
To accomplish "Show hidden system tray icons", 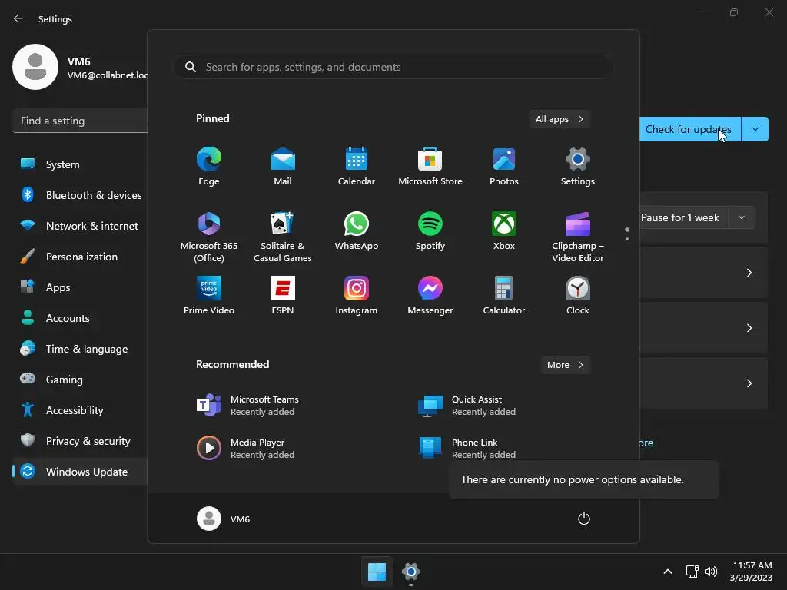I will (x=668, y=572).
